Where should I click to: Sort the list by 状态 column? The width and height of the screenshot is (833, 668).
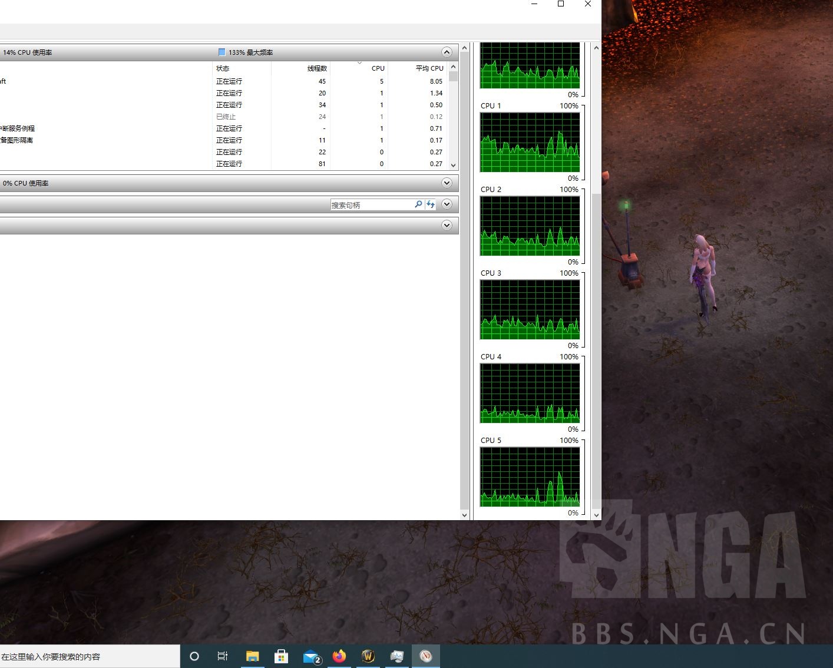[223, 68]
